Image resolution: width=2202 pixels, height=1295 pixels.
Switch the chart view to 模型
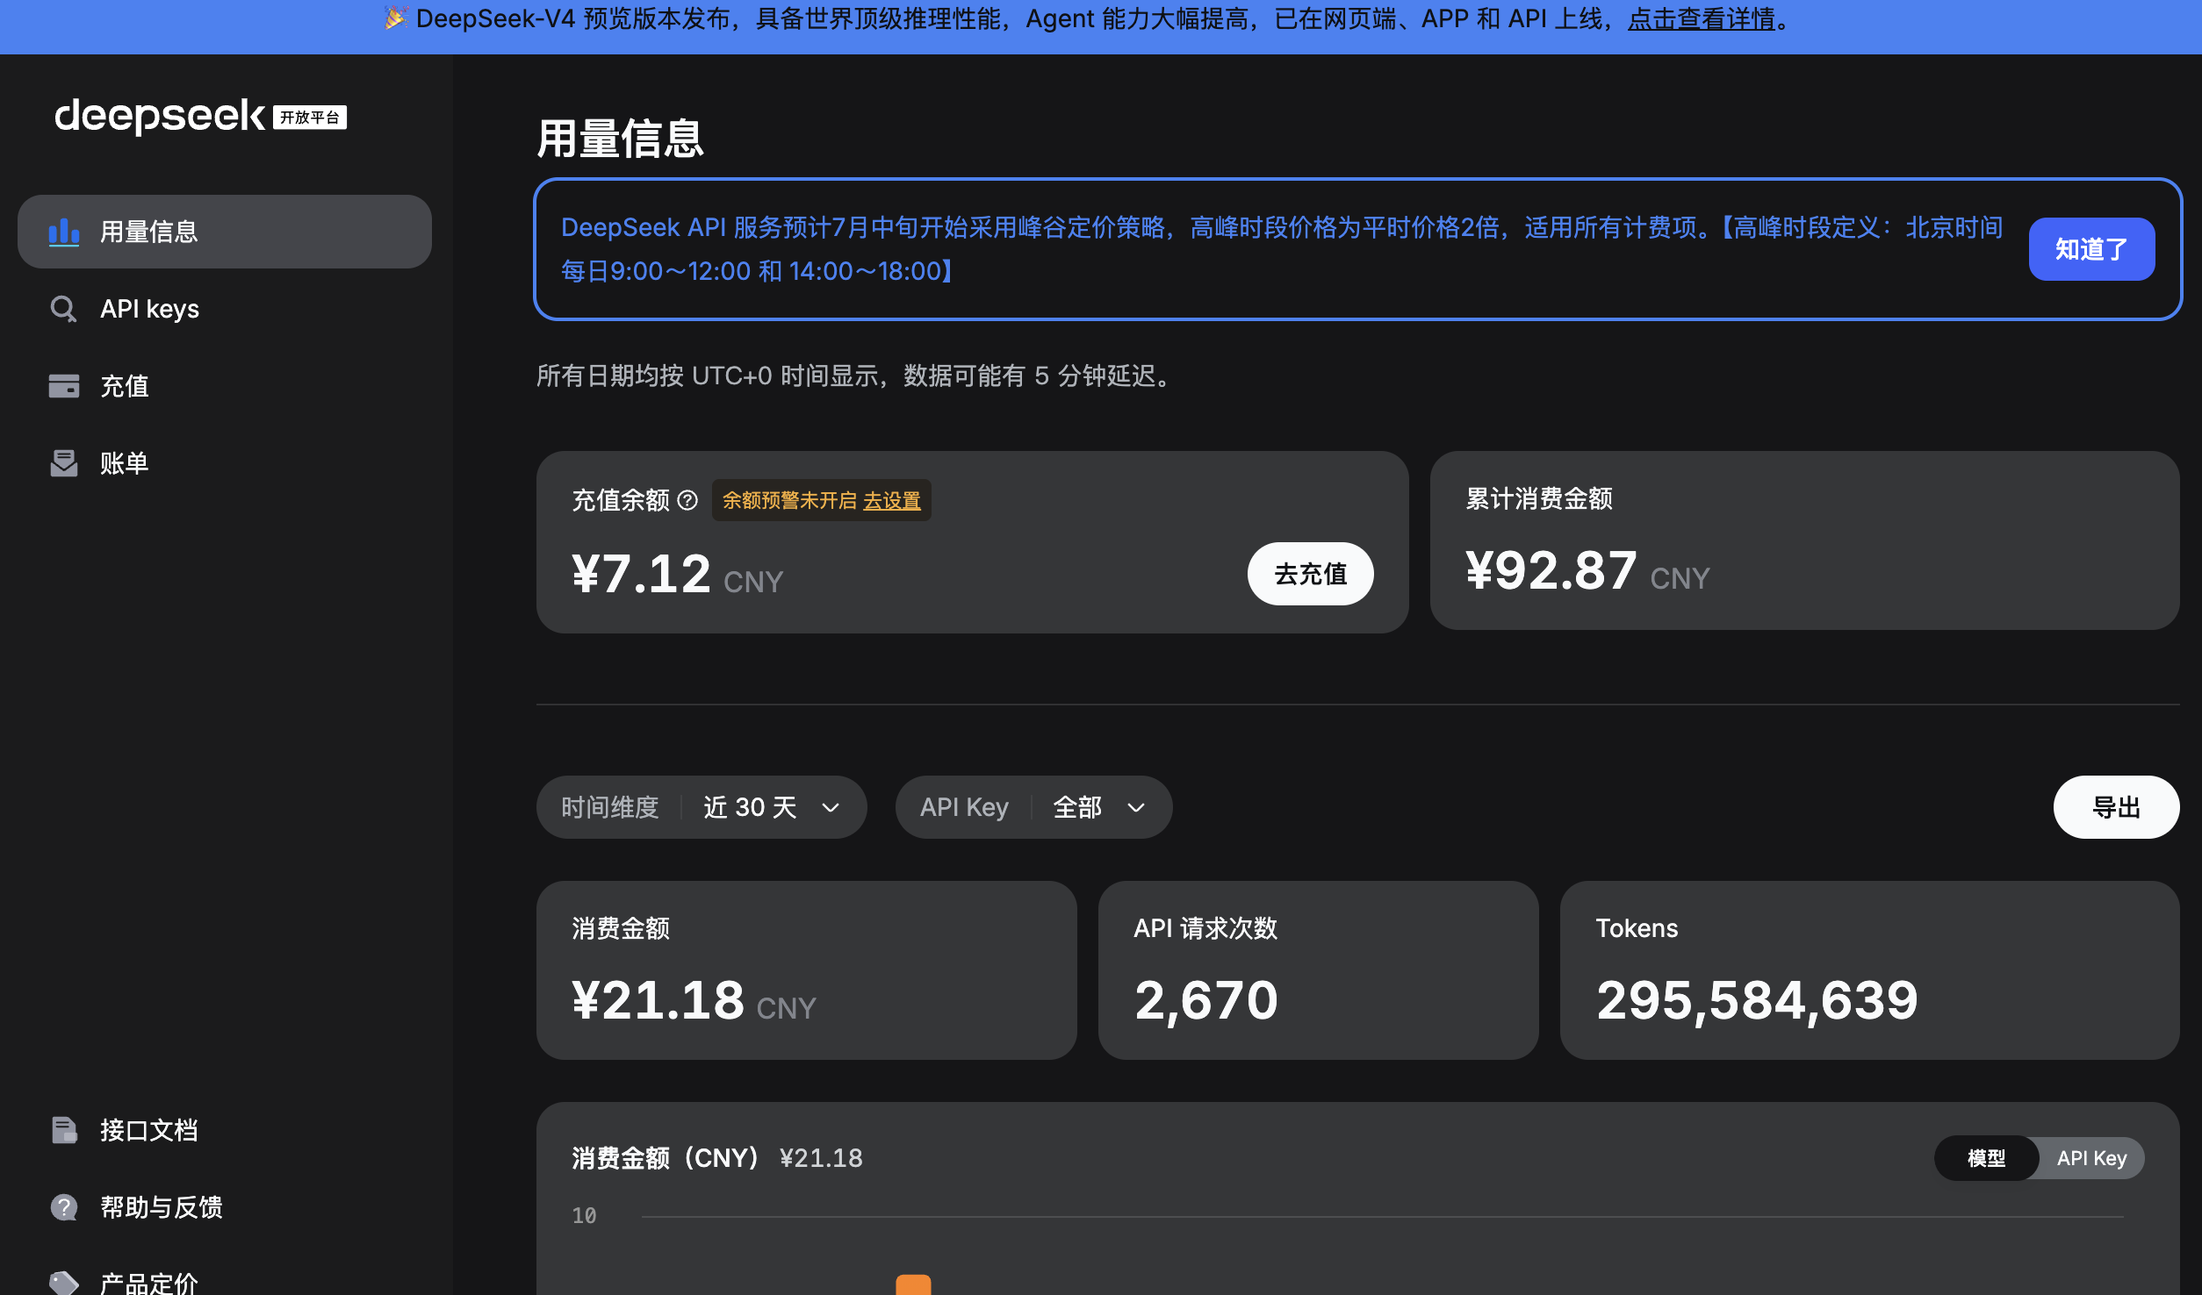click(1987, 1159)
